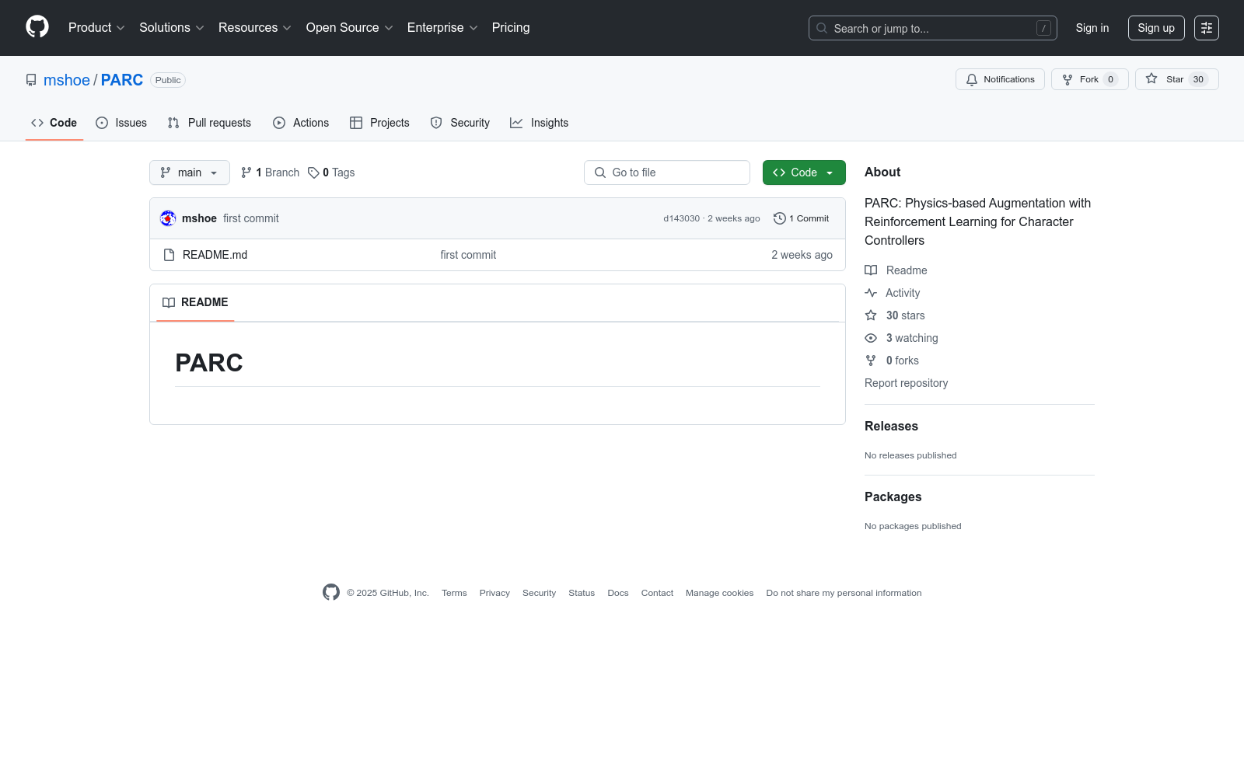Open the footer Privacy link
Screen dimensions: 1244x777
(x=494, y=593)
